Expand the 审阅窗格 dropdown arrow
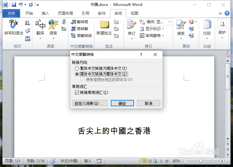Screen dimensions: 233x167 [x=163, y=36]
